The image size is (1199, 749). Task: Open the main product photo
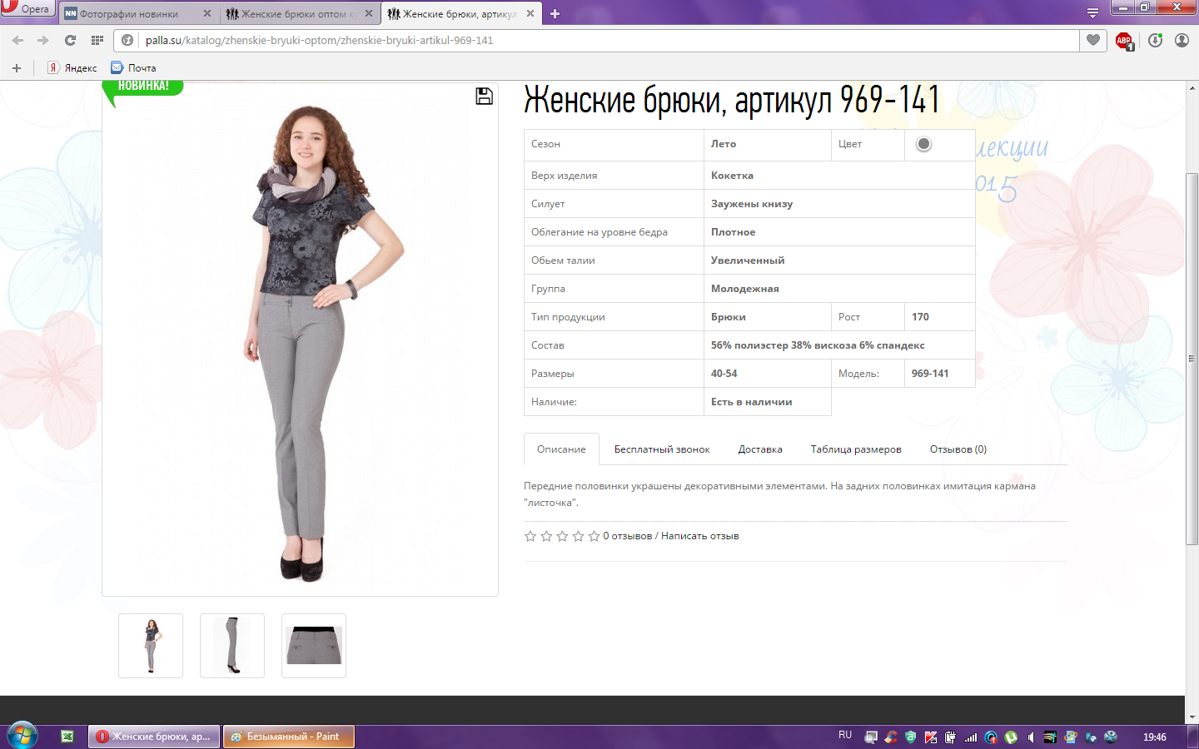[300, 339]
